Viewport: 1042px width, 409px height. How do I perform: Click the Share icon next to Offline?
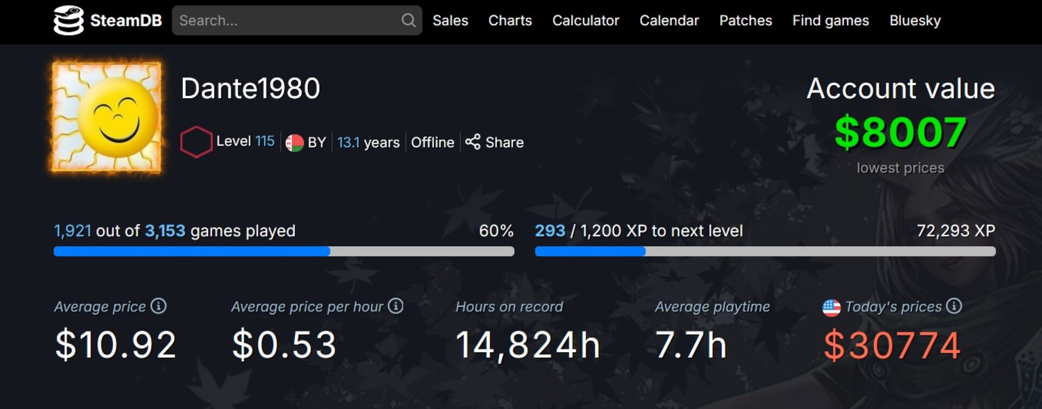(473, 142)
